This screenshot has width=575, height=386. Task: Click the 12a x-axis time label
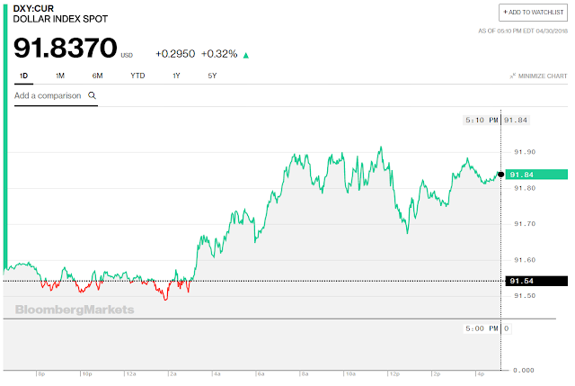coord(131,374)
